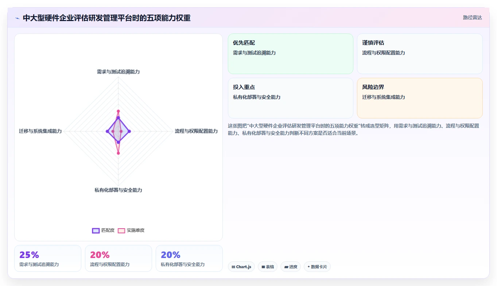Click the 25% 需求与测试追溯能力 stat card
Screen dimensions: 497x286
[48, 258]
